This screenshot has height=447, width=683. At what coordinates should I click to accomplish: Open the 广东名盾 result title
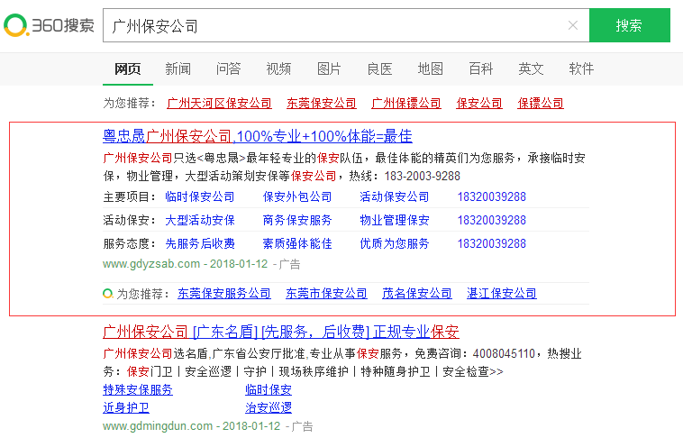point(280,332)
